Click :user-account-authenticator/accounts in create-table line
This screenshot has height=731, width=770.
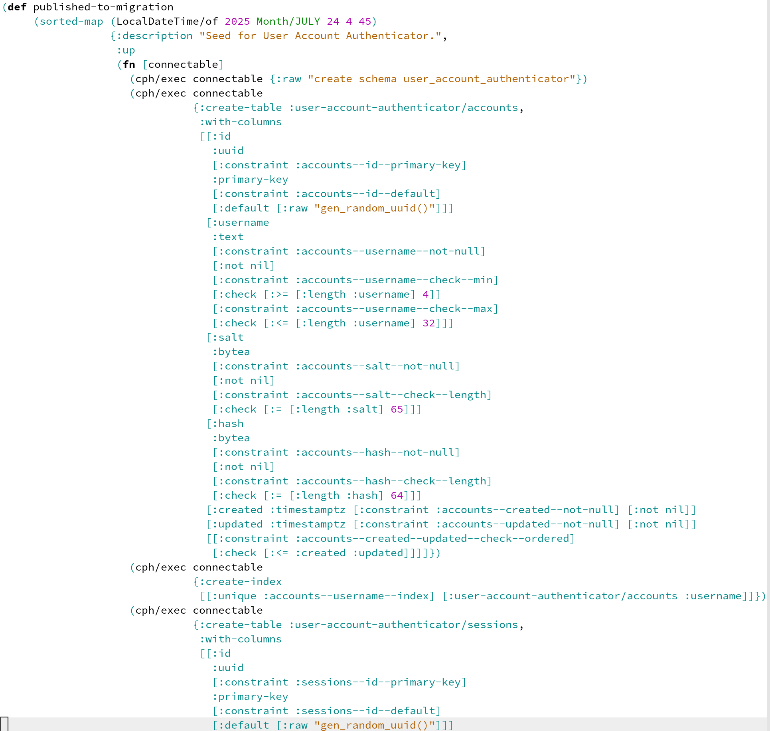coord(403,108)
